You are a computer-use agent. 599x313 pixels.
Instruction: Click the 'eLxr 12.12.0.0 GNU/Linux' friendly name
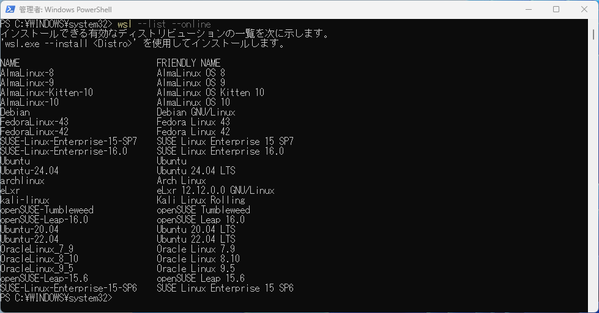pyautogui.click(x=215, y=191)
